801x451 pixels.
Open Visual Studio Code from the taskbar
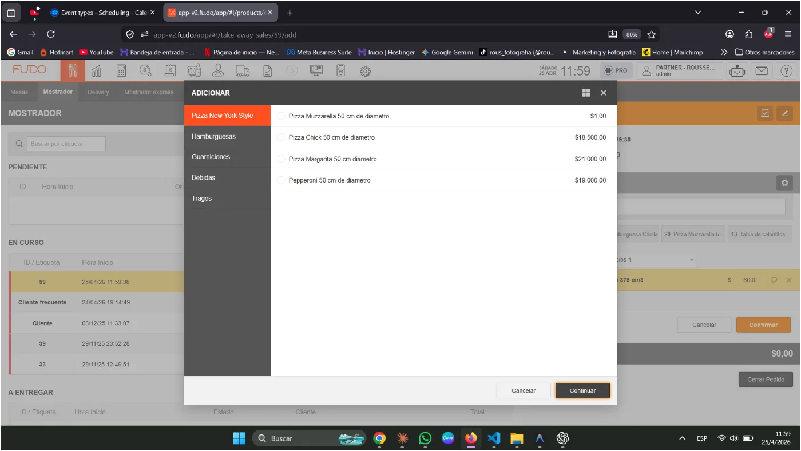(x=494, y=438)
